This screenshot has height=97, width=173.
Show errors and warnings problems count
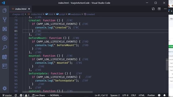pyautogui.click(x=25, y=95)
